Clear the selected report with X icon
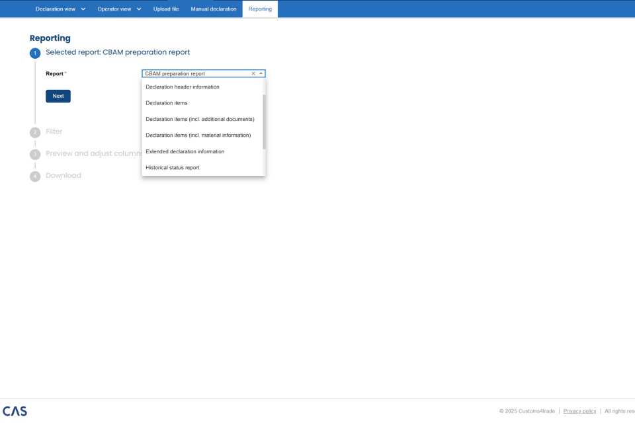This screenshot has height=423, width=635. [x=253, y=74]
